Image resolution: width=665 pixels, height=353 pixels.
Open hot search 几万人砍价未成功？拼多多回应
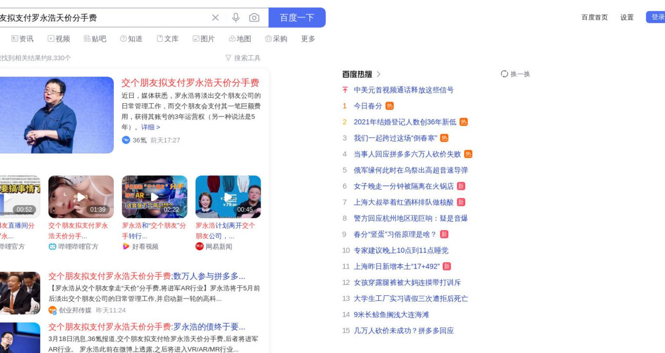pos(404,331)
